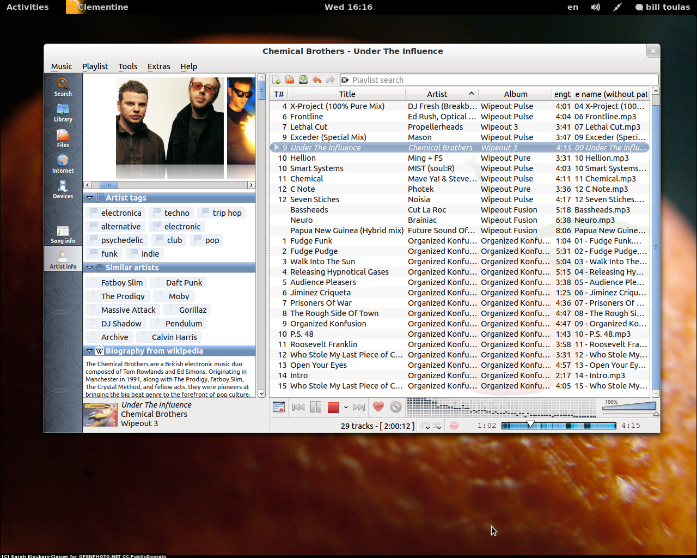Click the clear icon in Playlist search
Screen dimensions: 697x558
click(345, 80)
